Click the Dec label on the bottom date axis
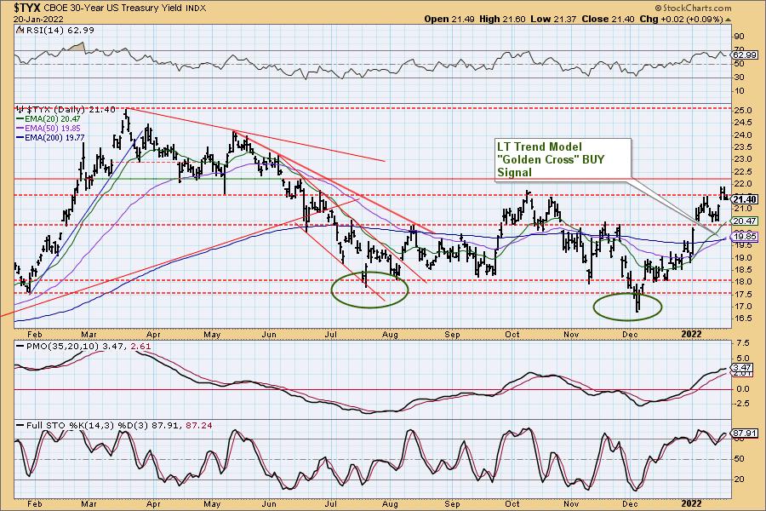766x511 pixels. [630, 503]
